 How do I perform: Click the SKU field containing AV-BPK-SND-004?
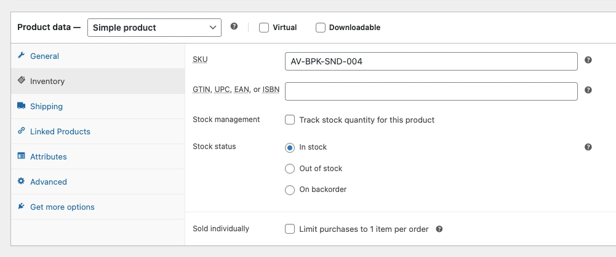[431, 61]
